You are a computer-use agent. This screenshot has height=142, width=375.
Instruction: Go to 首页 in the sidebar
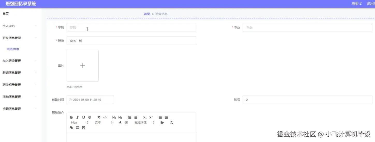coord(6,14)
